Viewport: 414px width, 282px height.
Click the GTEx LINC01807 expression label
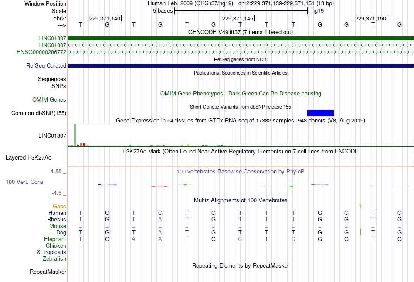click(52, 136)
